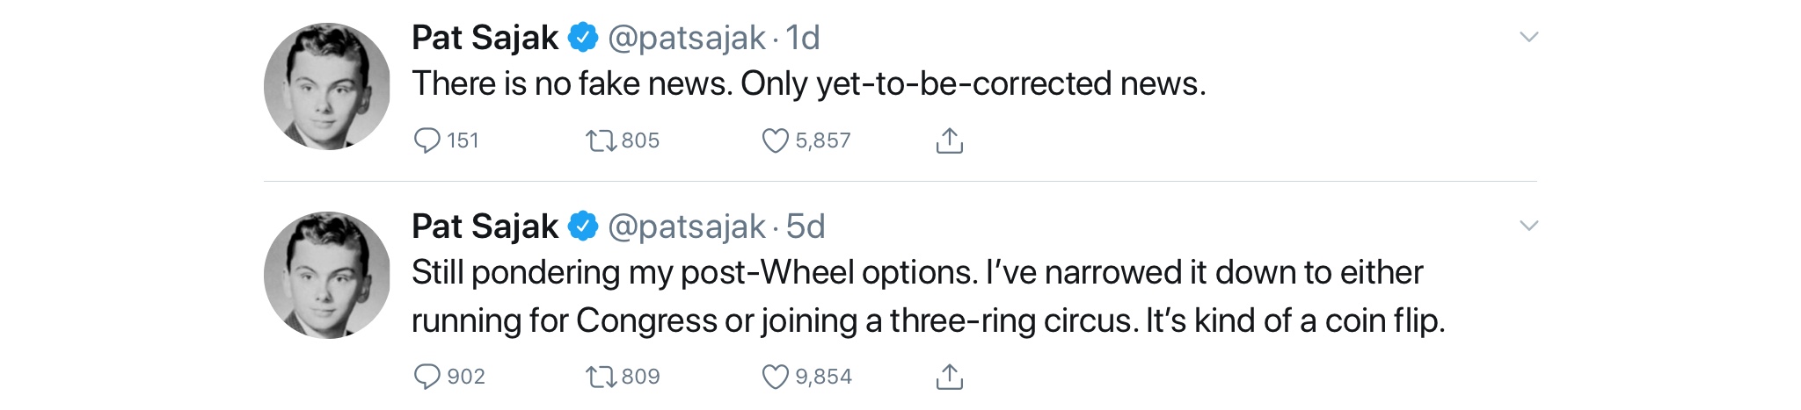Open the tweet text about the three-ring circus
1801x410 pixels.
[928, 297]
